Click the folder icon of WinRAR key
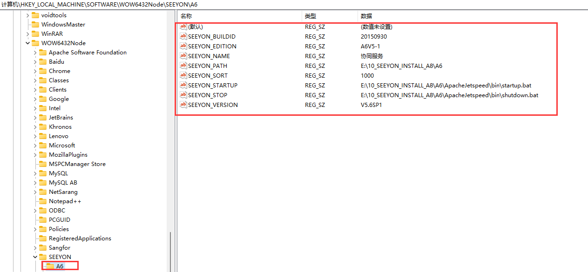Image resolution: width=588 pixels, height=272 pixels. (35, 33)
